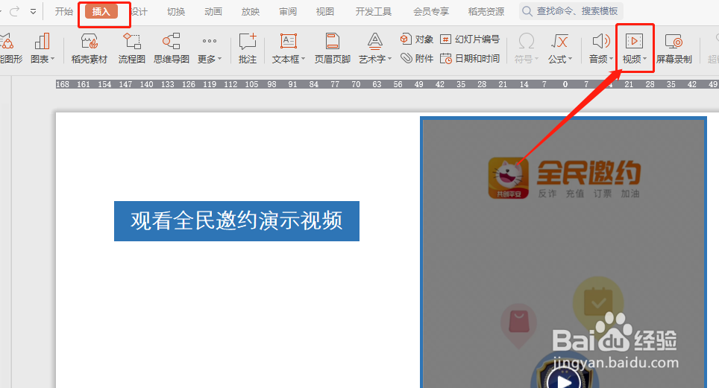Open the 开始 ribbon tab
The width and height of the screenshot is (719, 388).
[63, 11]
